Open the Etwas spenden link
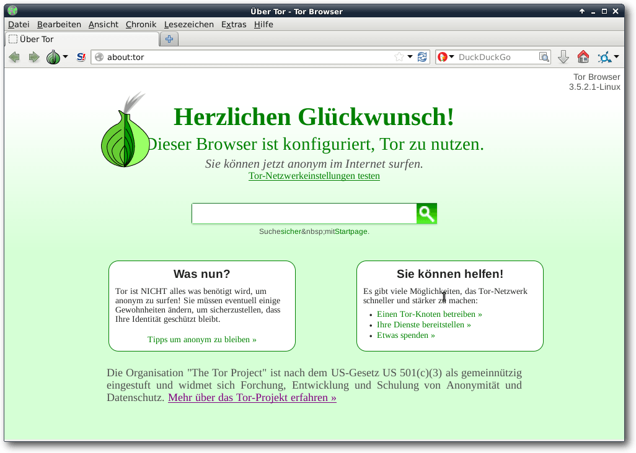The width and height of the screenshot is (636, 453). point(406,335)
